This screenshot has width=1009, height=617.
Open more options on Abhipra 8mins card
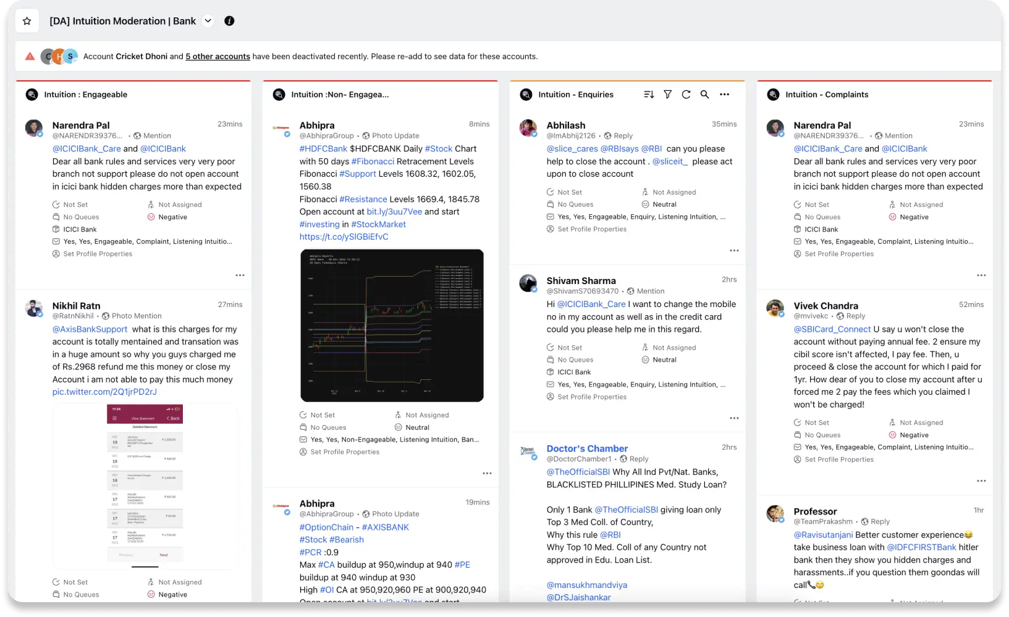[x=487, y=474]
